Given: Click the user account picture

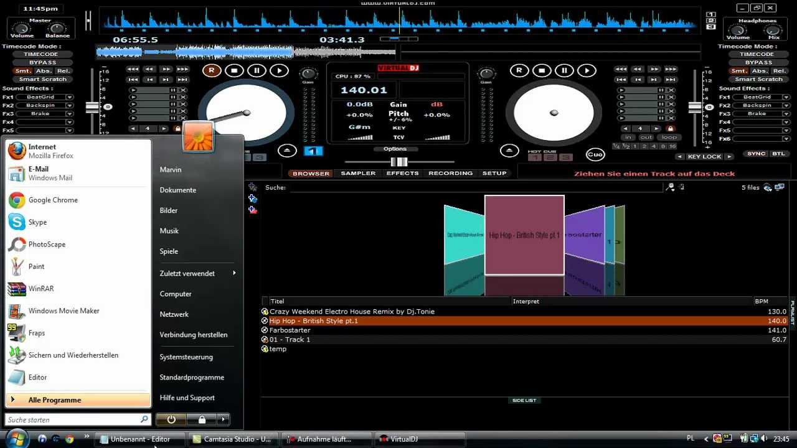Looking at the screenshot, I should pos(198,137).
